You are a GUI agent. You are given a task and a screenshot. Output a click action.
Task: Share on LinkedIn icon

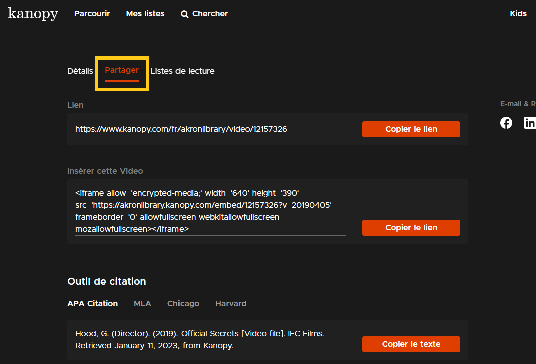pos(530,123)
